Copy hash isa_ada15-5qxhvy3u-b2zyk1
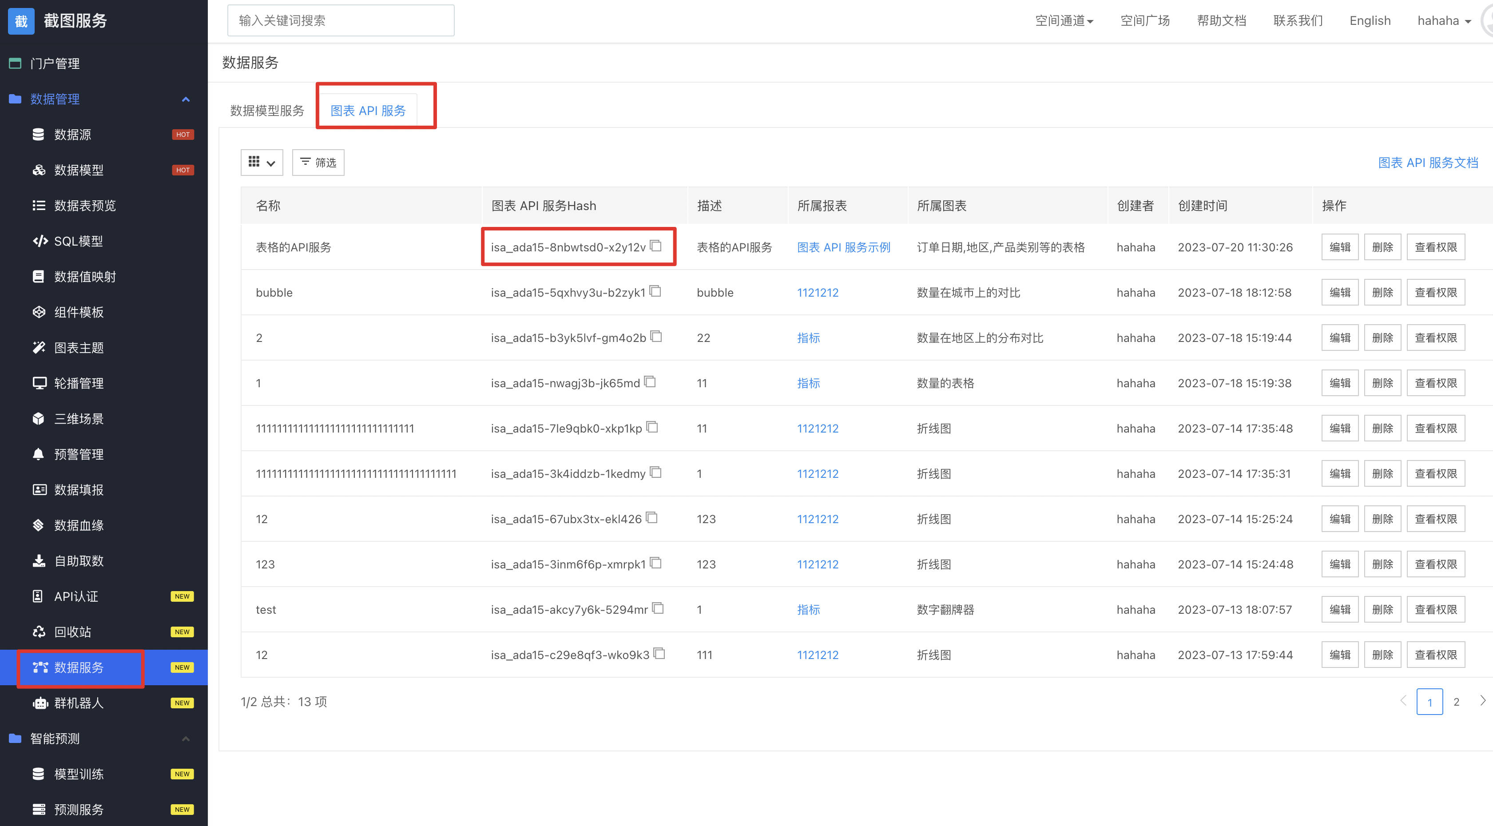 [x=655, y=291]
